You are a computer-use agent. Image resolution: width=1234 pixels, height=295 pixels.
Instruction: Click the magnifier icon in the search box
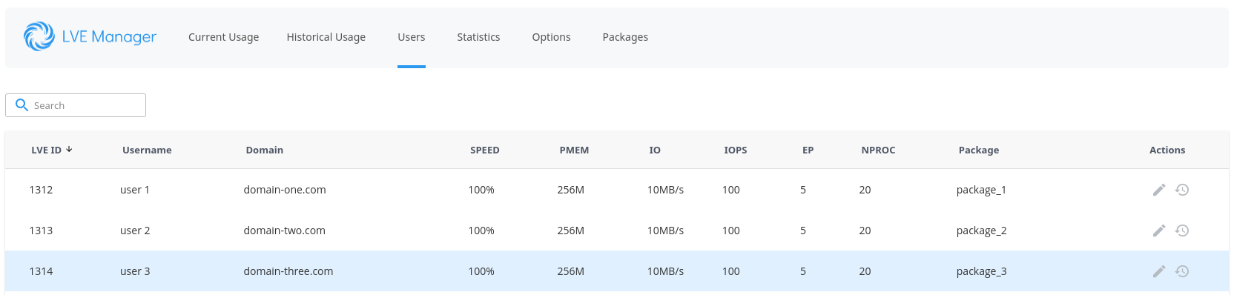[22, 105]
